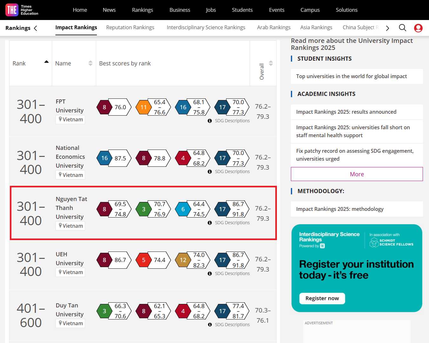Collapse the Rankings menu with left chevron
429x343 pixels.
tap(36, 28)
